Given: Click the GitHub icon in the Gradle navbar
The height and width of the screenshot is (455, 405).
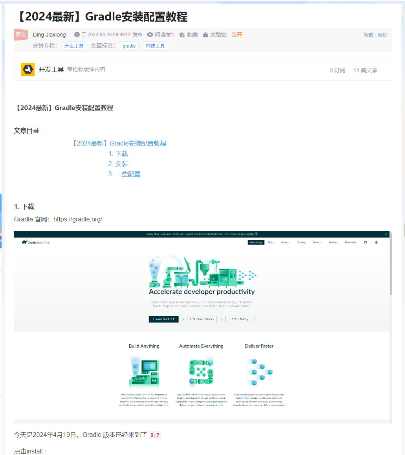Looking at the screenshot, I should pos(365,242).
